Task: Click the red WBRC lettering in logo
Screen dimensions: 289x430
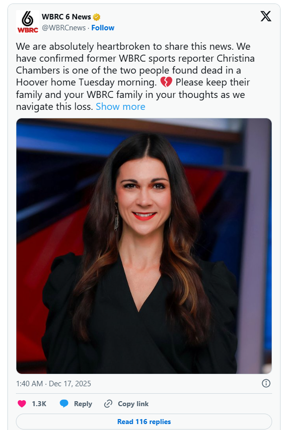Action: (x=28, y=30)
